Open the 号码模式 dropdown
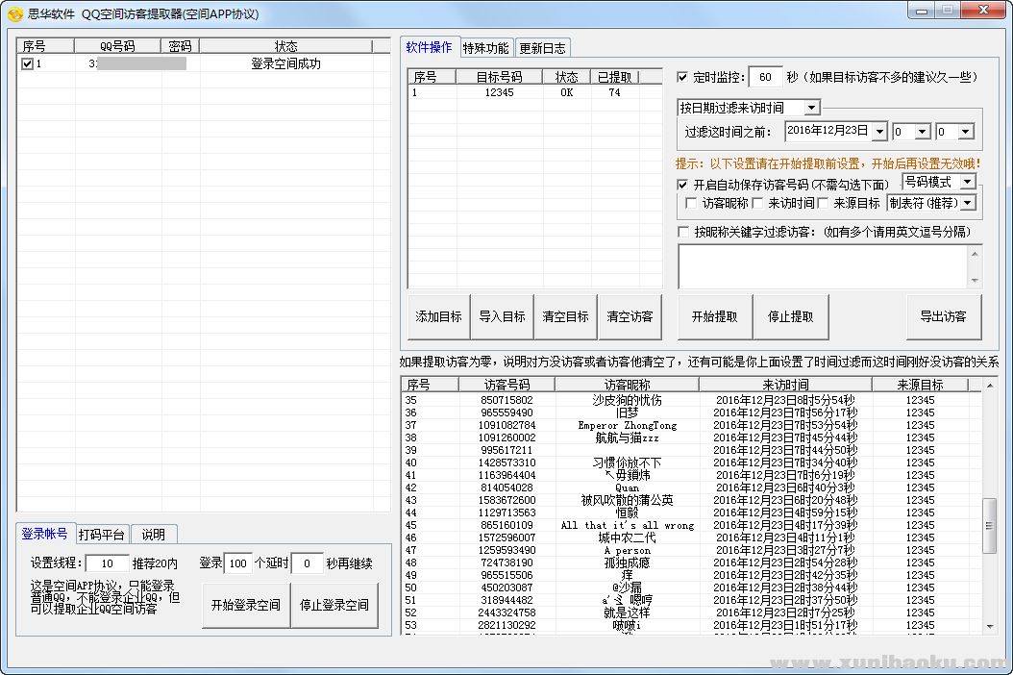 (x=966, y=181)
